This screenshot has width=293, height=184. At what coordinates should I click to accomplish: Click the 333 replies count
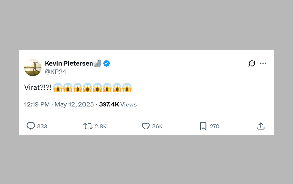click(42, 126)
